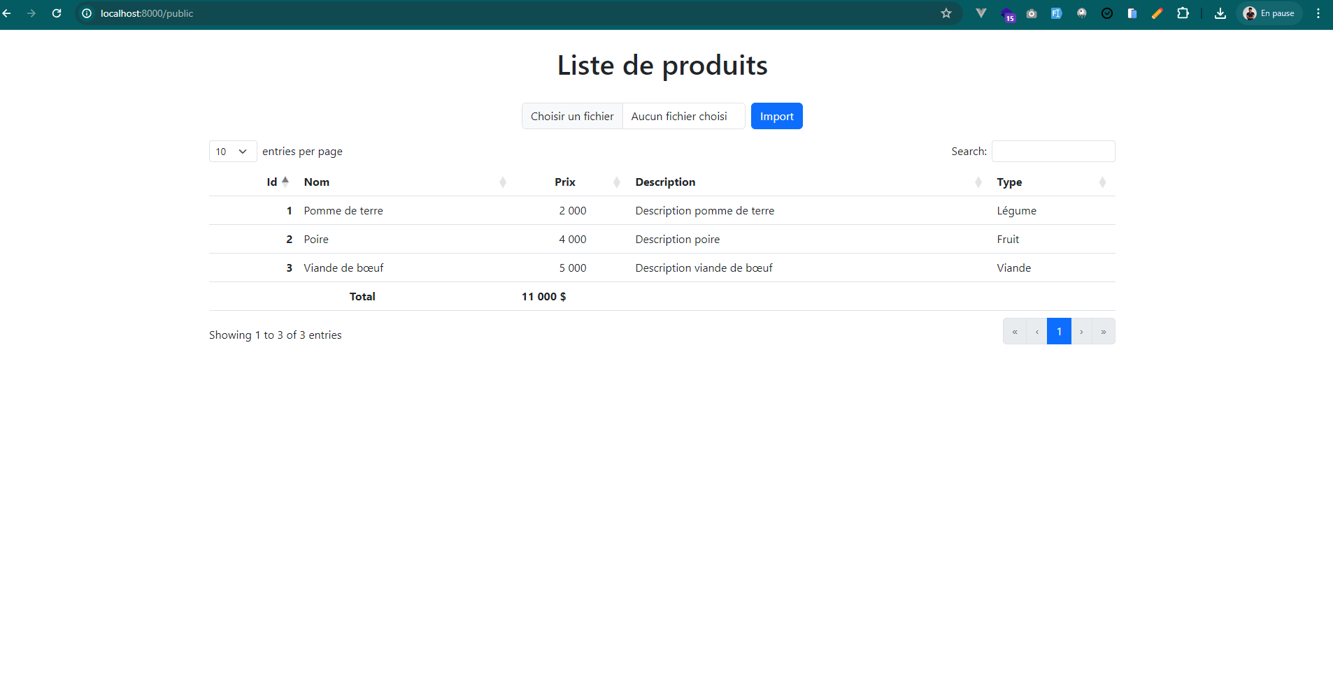Click the address bar URL localhost:8000/public

[147, 13]
